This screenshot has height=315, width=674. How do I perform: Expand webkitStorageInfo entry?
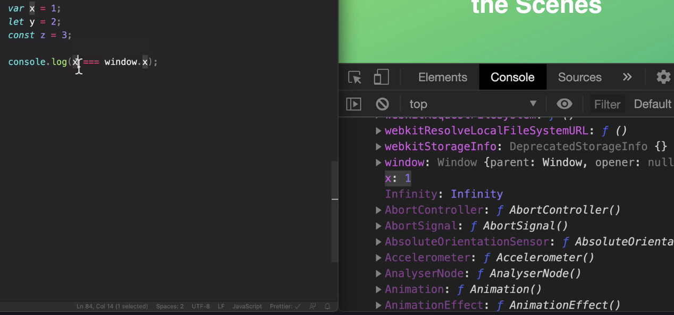(x=378, y=147)
